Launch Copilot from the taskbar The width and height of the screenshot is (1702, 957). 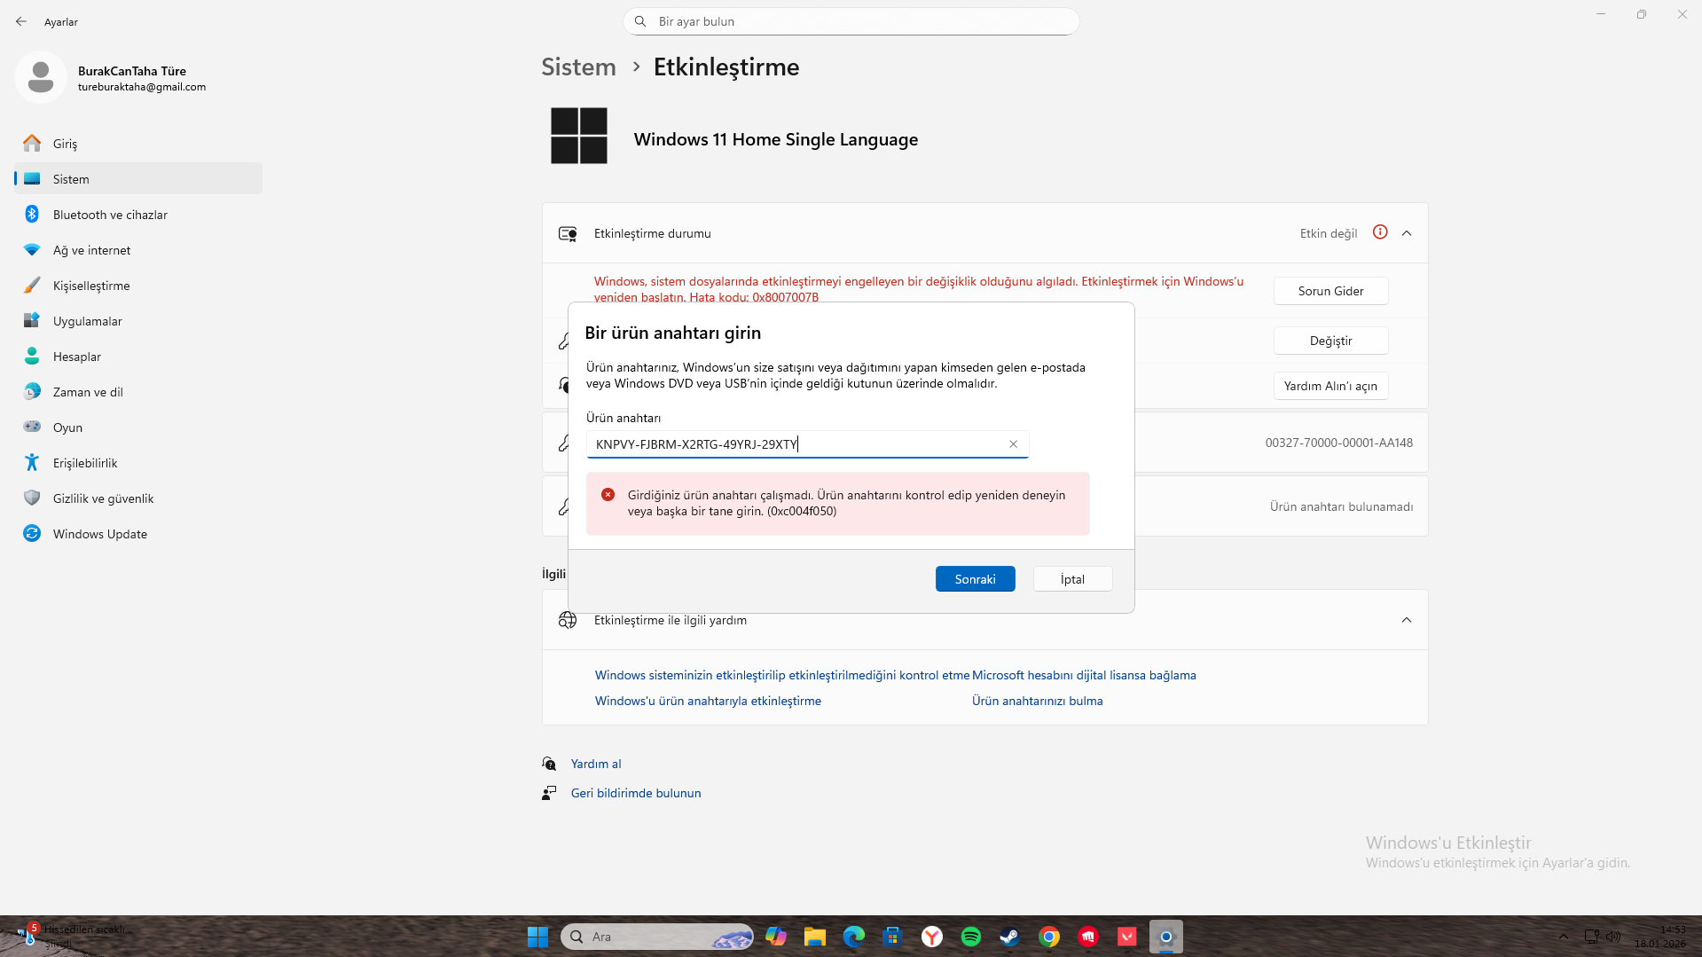776,937
